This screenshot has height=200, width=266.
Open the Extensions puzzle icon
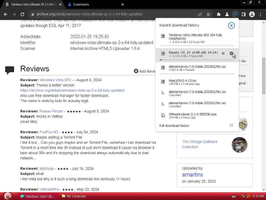219,15
